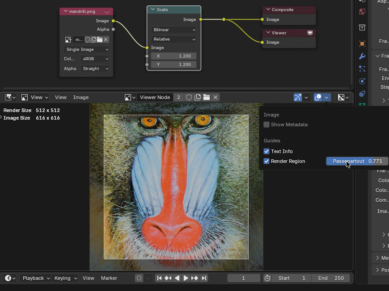Screen dimensions: 389x291
Task: Click the Scale node X value field
Action: (173, 56)
